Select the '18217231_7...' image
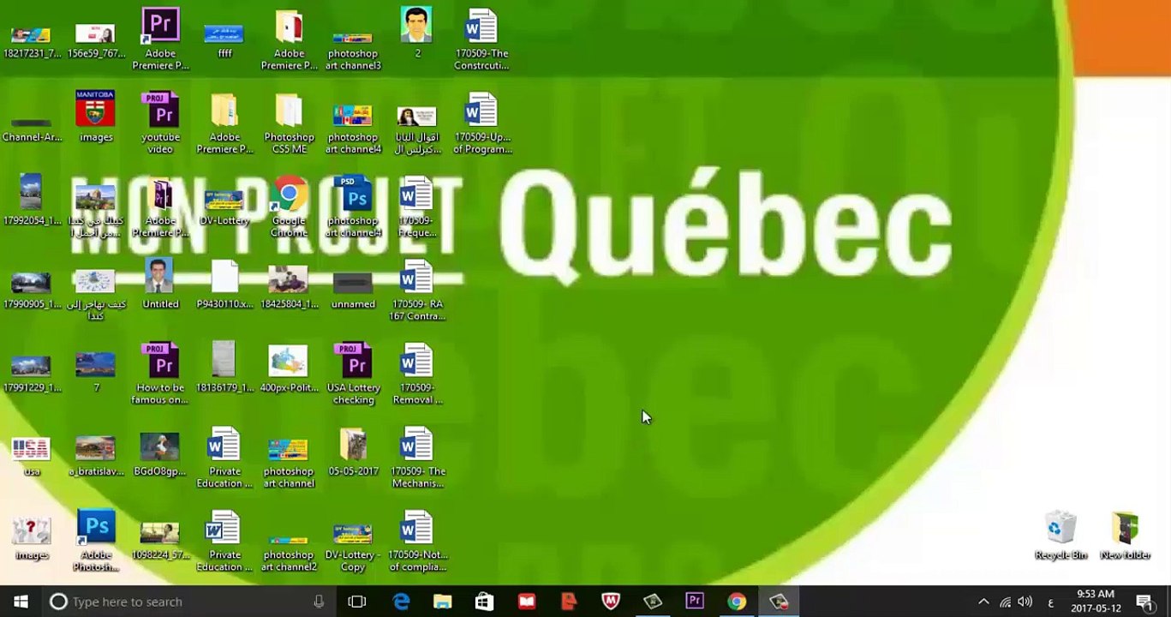This screenshot has height=617, width=1171. tap(32, 43)
